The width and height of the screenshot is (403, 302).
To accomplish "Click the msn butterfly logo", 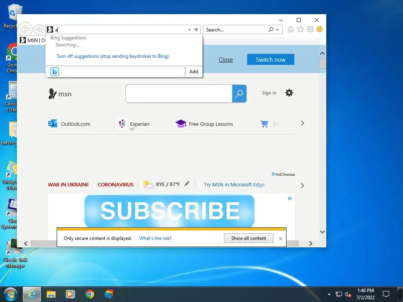I will click(60, 94).
